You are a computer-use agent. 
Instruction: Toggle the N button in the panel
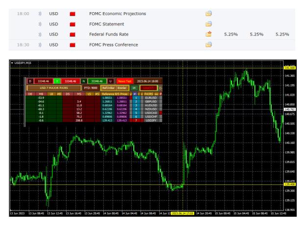(84, 82)
